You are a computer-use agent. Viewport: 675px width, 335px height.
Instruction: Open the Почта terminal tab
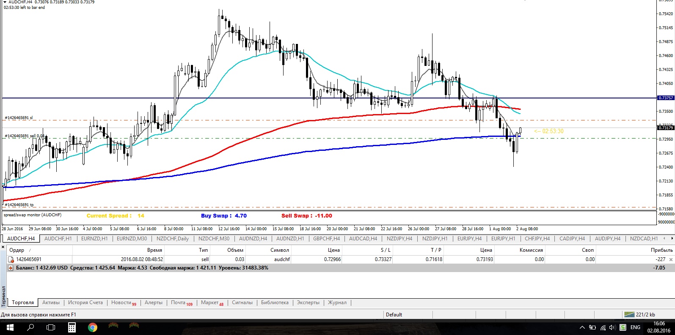(182, 302)
